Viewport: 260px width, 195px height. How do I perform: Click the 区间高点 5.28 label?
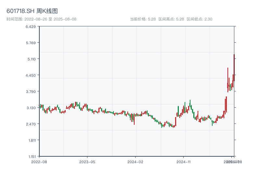tap(171, 19)
